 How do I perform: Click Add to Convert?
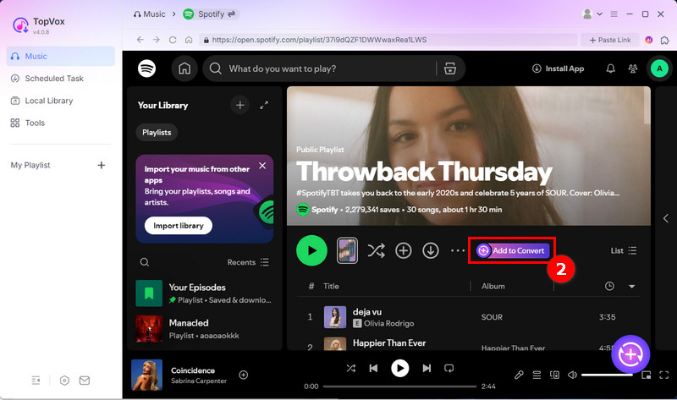tap(513, 250)
